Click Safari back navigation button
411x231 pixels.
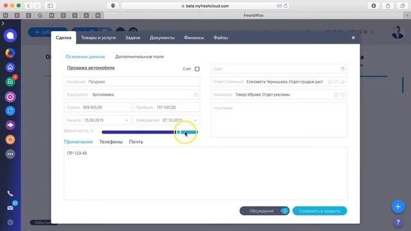click(28, 6)
